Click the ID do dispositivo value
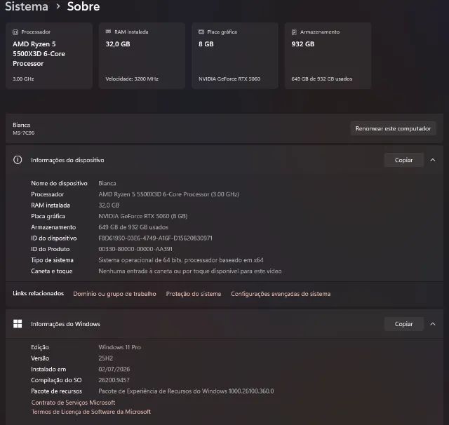The width and height of the screenshot is (449, 425). point(156,238)
